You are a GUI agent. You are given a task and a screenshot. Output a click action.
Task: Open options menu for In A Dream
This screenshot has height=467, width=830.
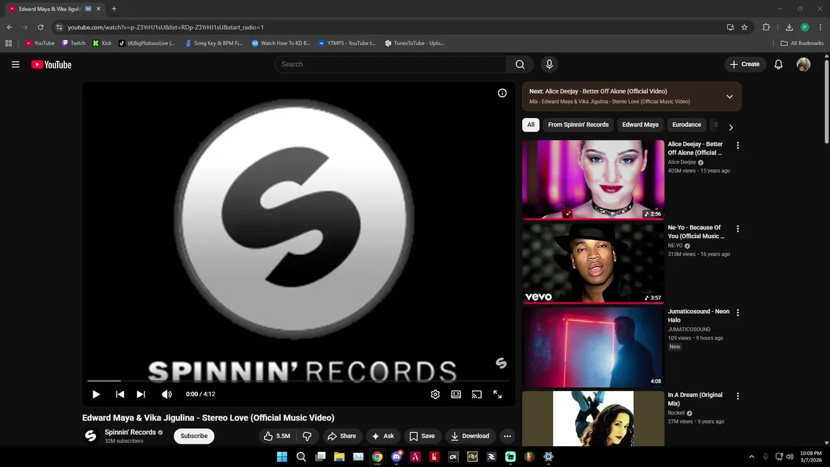coord(737,396)
